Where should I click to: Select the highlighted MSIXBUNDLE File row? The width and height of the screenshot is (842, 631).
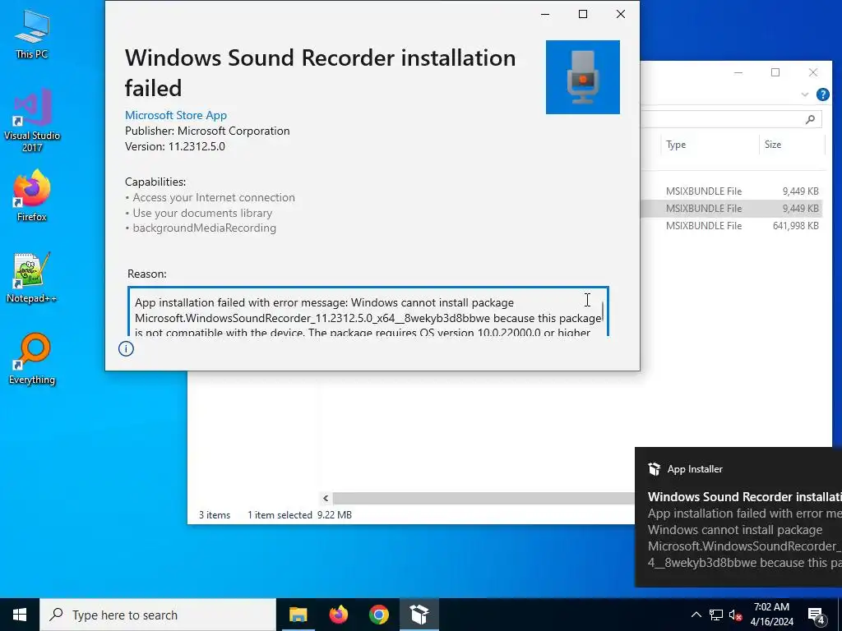point(731,208)
